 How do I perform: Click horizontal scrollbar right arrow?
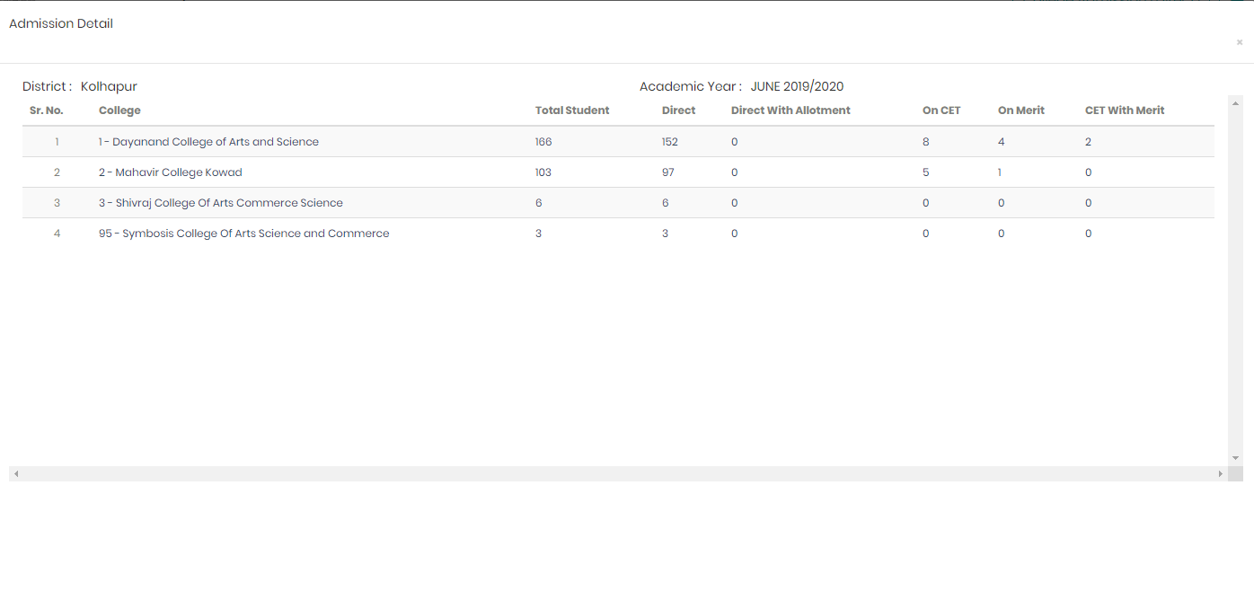1220,473
